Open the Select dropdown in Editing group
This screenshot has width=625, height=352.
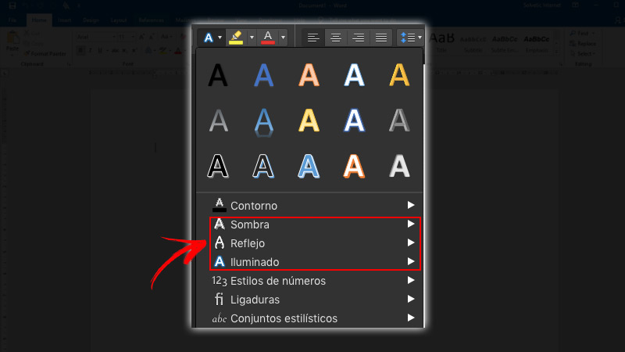[x=585, y=53]
